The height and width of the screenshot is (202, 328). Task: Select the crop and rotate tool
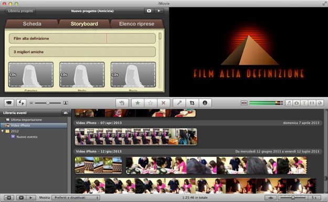click(192, 103)
